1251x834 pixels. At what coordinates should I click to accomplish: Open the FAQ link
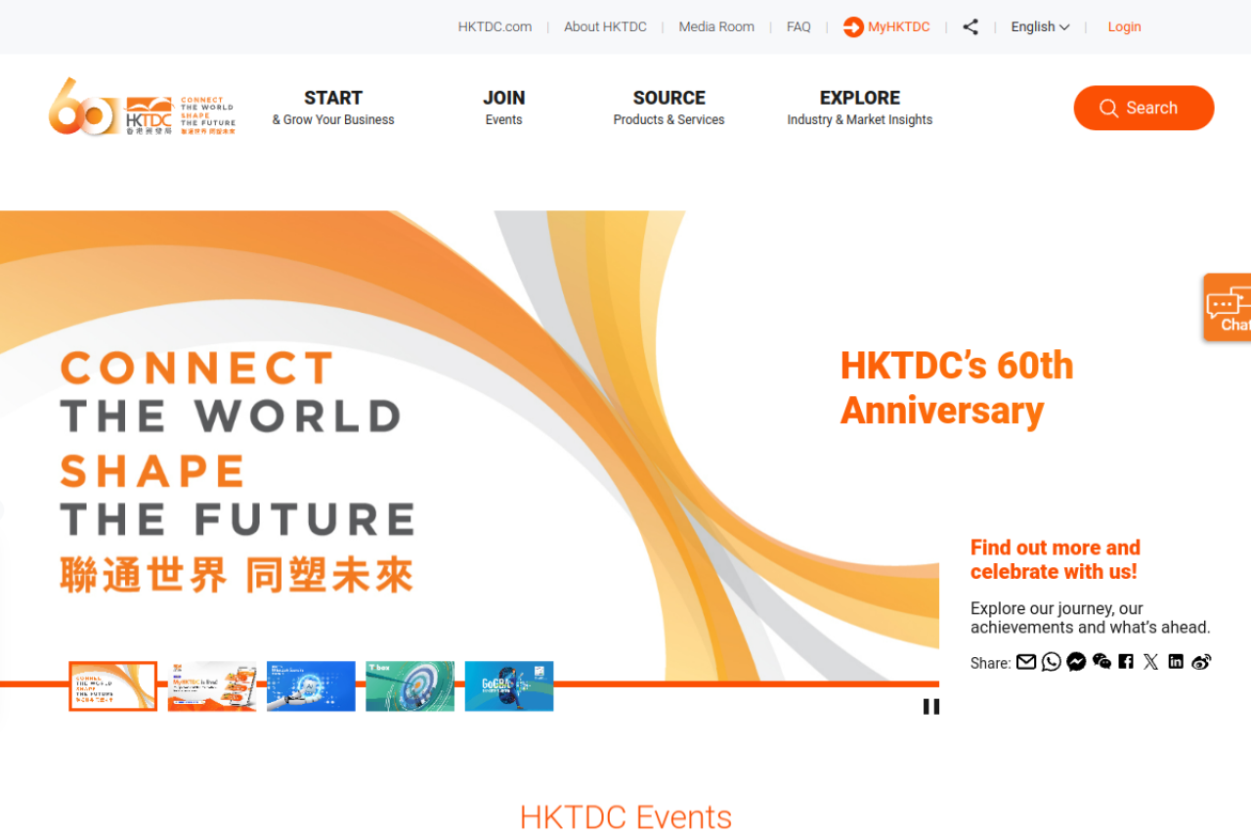[798, 27]
